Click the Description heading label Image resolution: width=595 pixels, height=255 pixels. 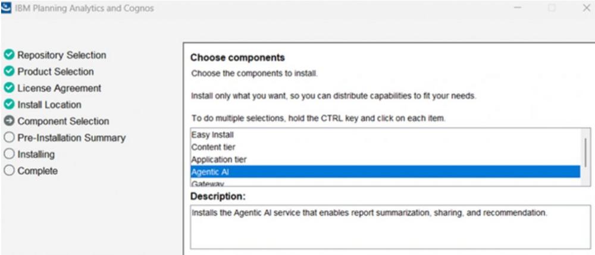(218, 197)
